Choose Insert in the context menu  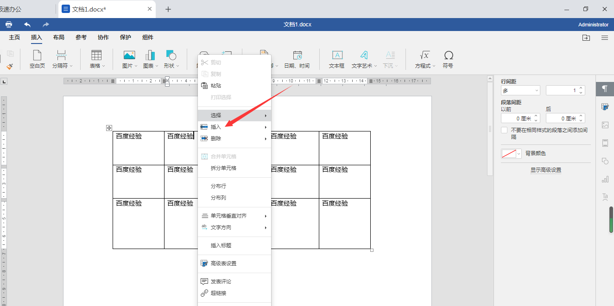tap(234, 127)
